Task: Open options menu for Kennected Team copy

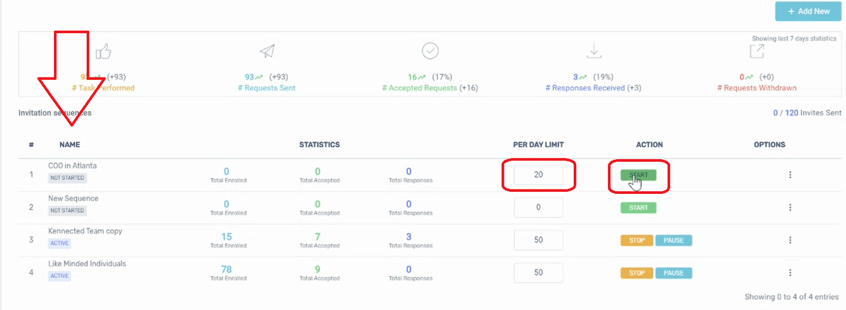Action: pyautogui.click(x=790, y=240)
